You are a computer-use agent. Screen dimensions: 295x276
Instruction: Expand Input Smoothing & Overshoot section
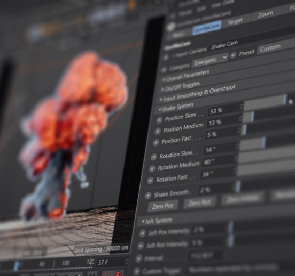point(197,93)
